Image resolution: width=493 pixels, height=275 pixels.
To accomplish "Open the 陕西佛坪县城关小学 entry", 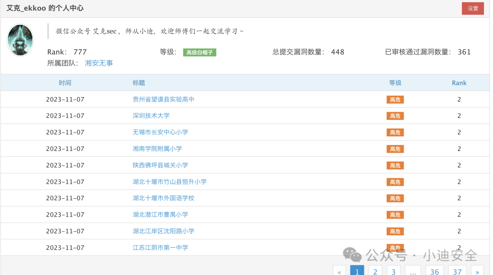I will click(x=160, y=165).
